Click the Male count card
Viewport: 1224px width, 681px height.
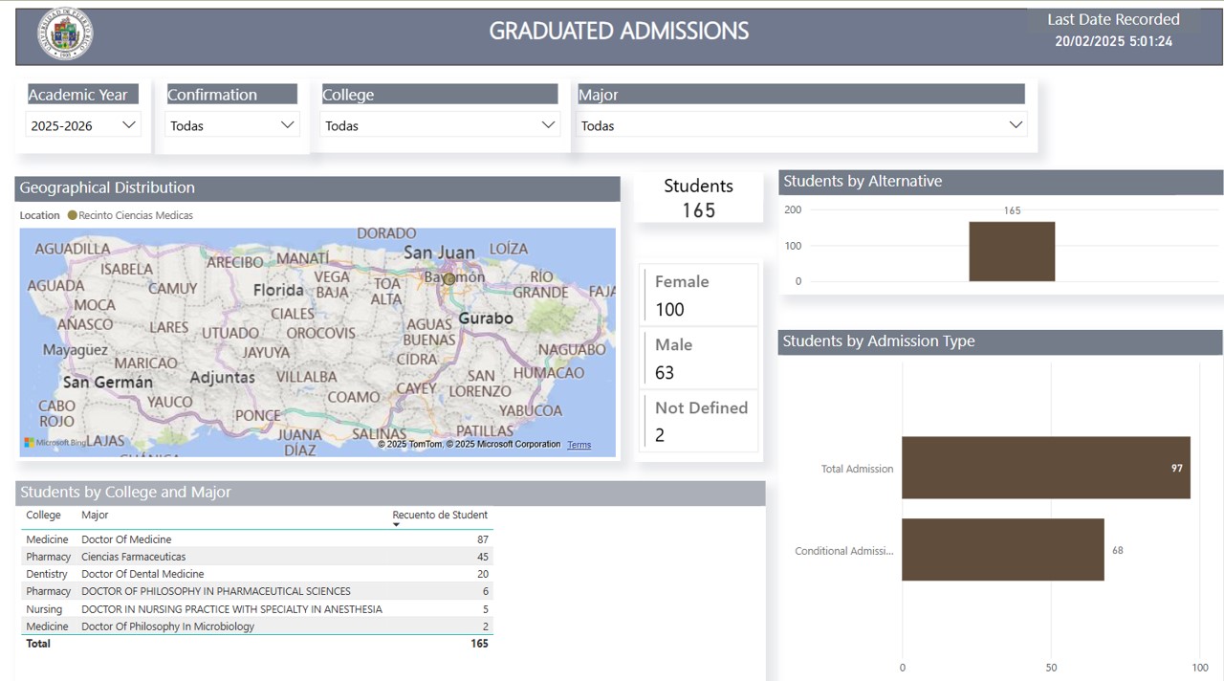[x=698, y=359]
